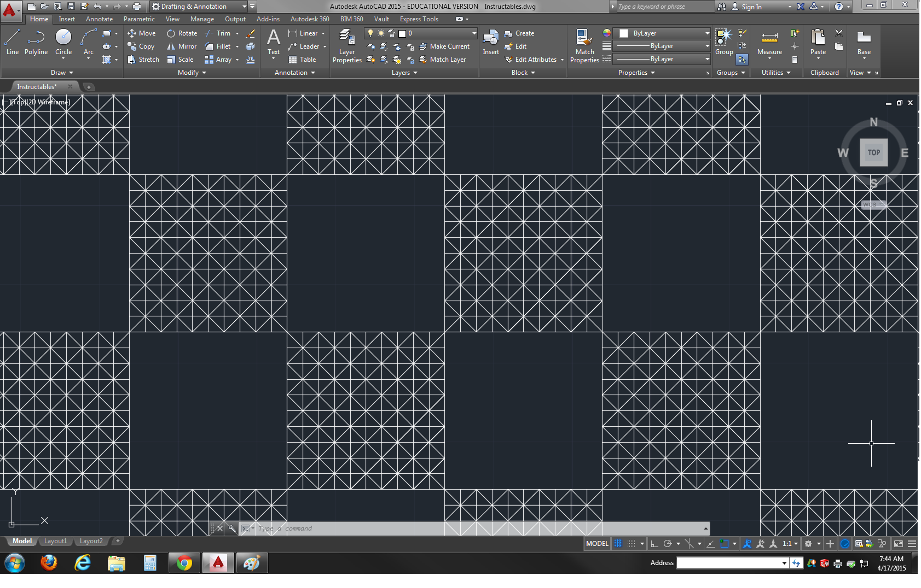Toggle hardware acceleration in status bar
The height and width of the screenshot is (588, 921).
[x=845, y=544]
